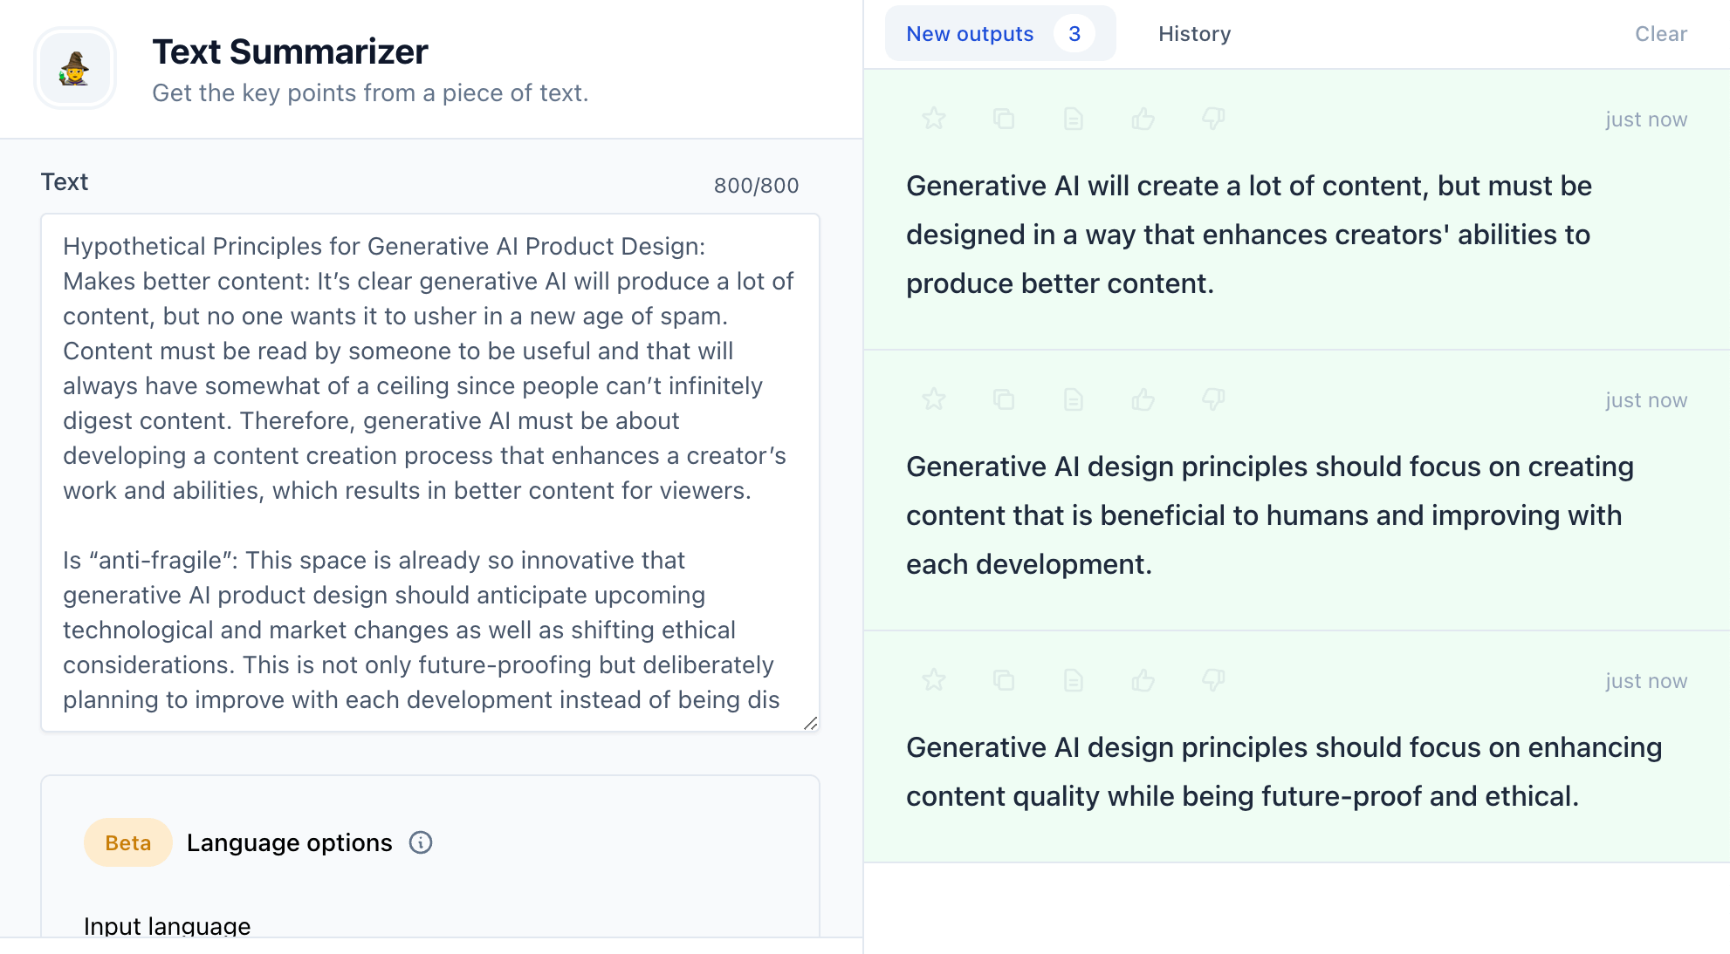1730x954 pixels.
Task: Click the star icon on third output
Action: click(x=932, y=679)
